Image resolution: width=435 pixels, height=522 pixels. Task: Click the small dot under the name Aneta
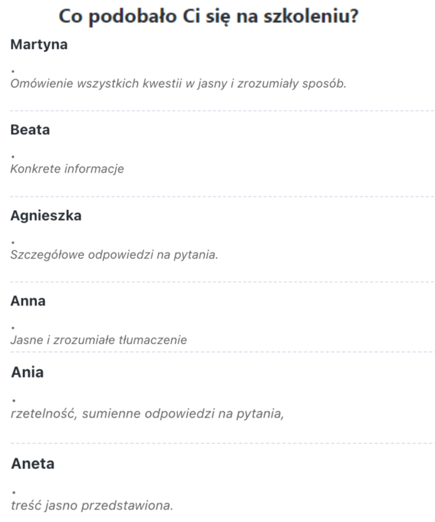12,491
